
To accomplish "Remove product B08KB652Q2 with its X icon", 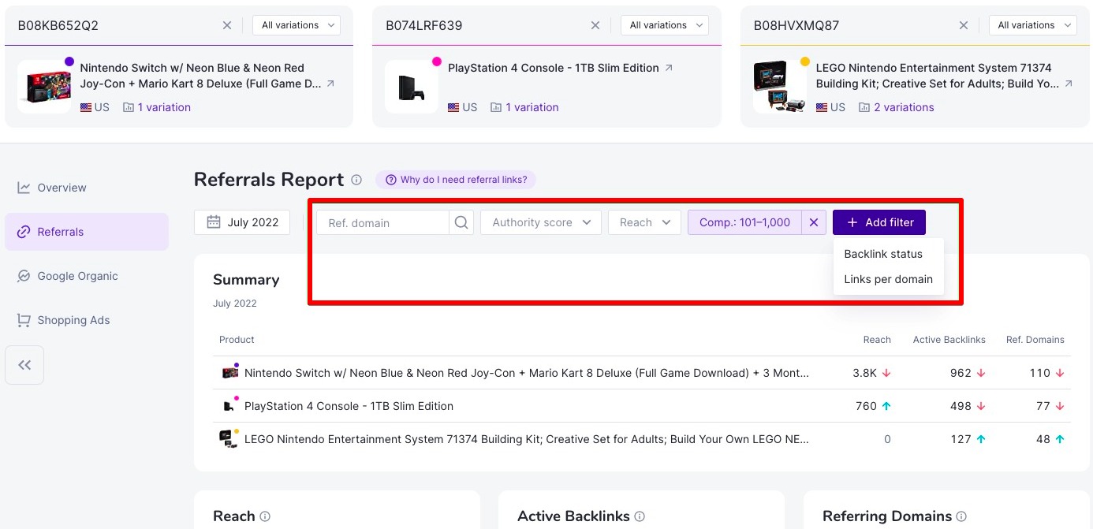I will [x=227, y=25].
